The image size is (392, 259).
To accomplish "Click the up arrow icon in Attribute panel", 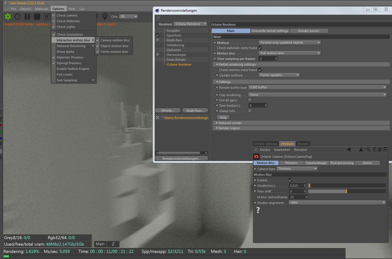I will click(361, 149).
